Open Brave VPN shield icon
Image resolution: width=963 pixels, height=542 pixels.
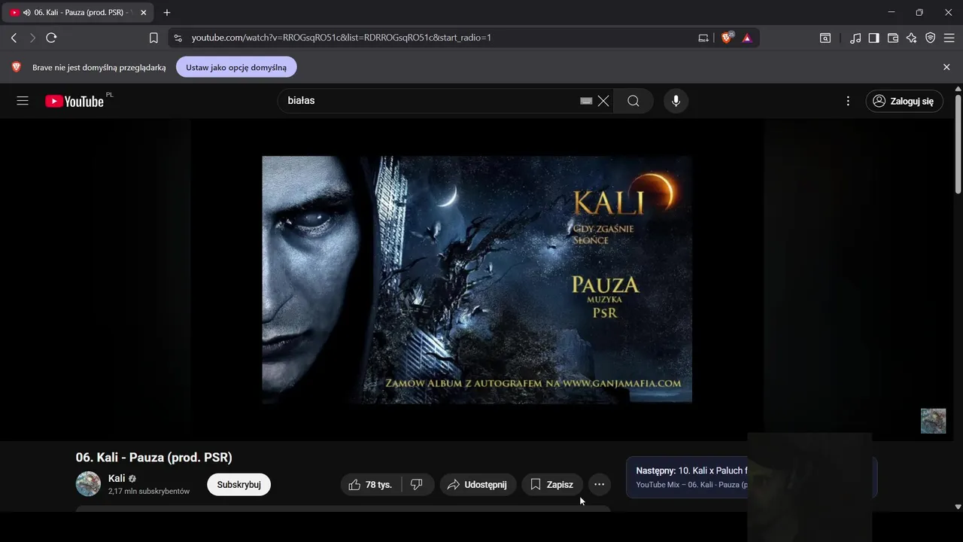[x=931, y=38]
